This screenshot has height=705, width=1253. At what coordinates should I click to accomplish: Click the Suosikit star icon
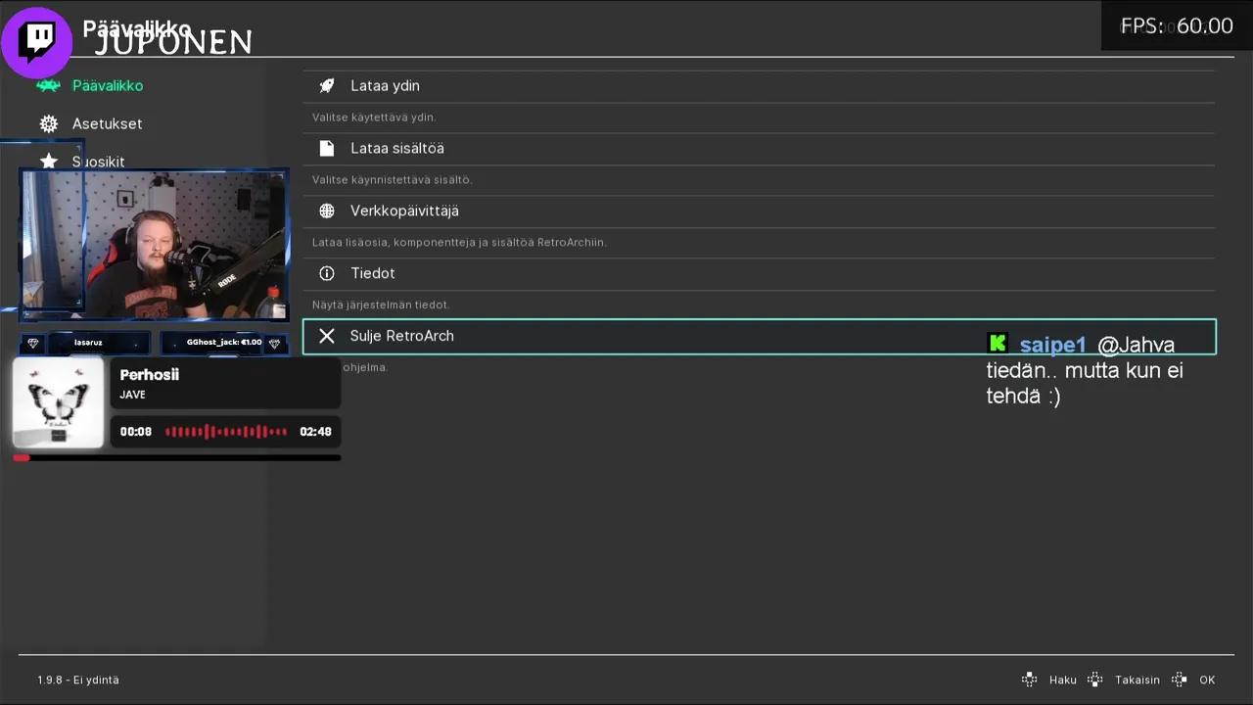(48, 162)
